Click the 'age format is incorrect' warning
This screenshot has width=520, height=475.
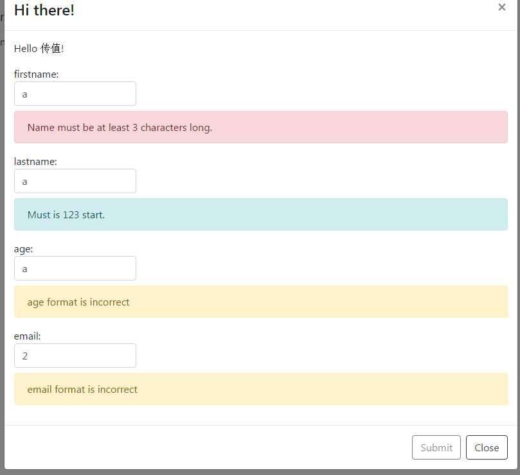coord(261,302)
